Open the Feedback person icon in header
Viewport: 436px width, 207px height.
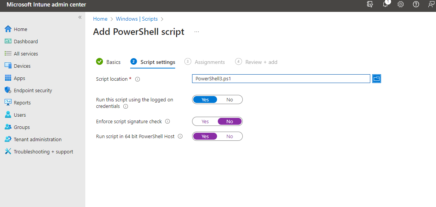pyautogui.click(x=431, y=5)
